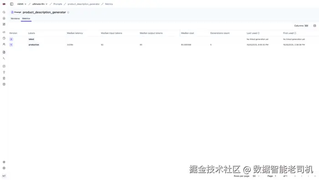The image size is (319, 180).
Task: Click the Langfuse logo icon
Action: pyautogui.click(x=4, y=4)
